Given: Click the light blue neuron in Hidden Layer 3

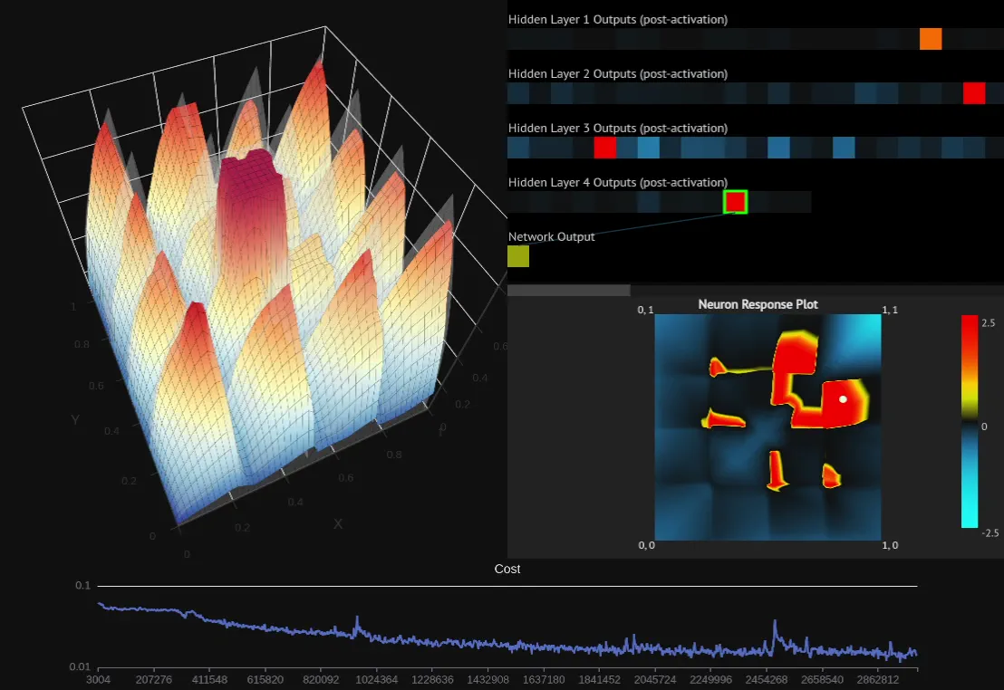Looking at the screenshot, I should coord(648,148).
